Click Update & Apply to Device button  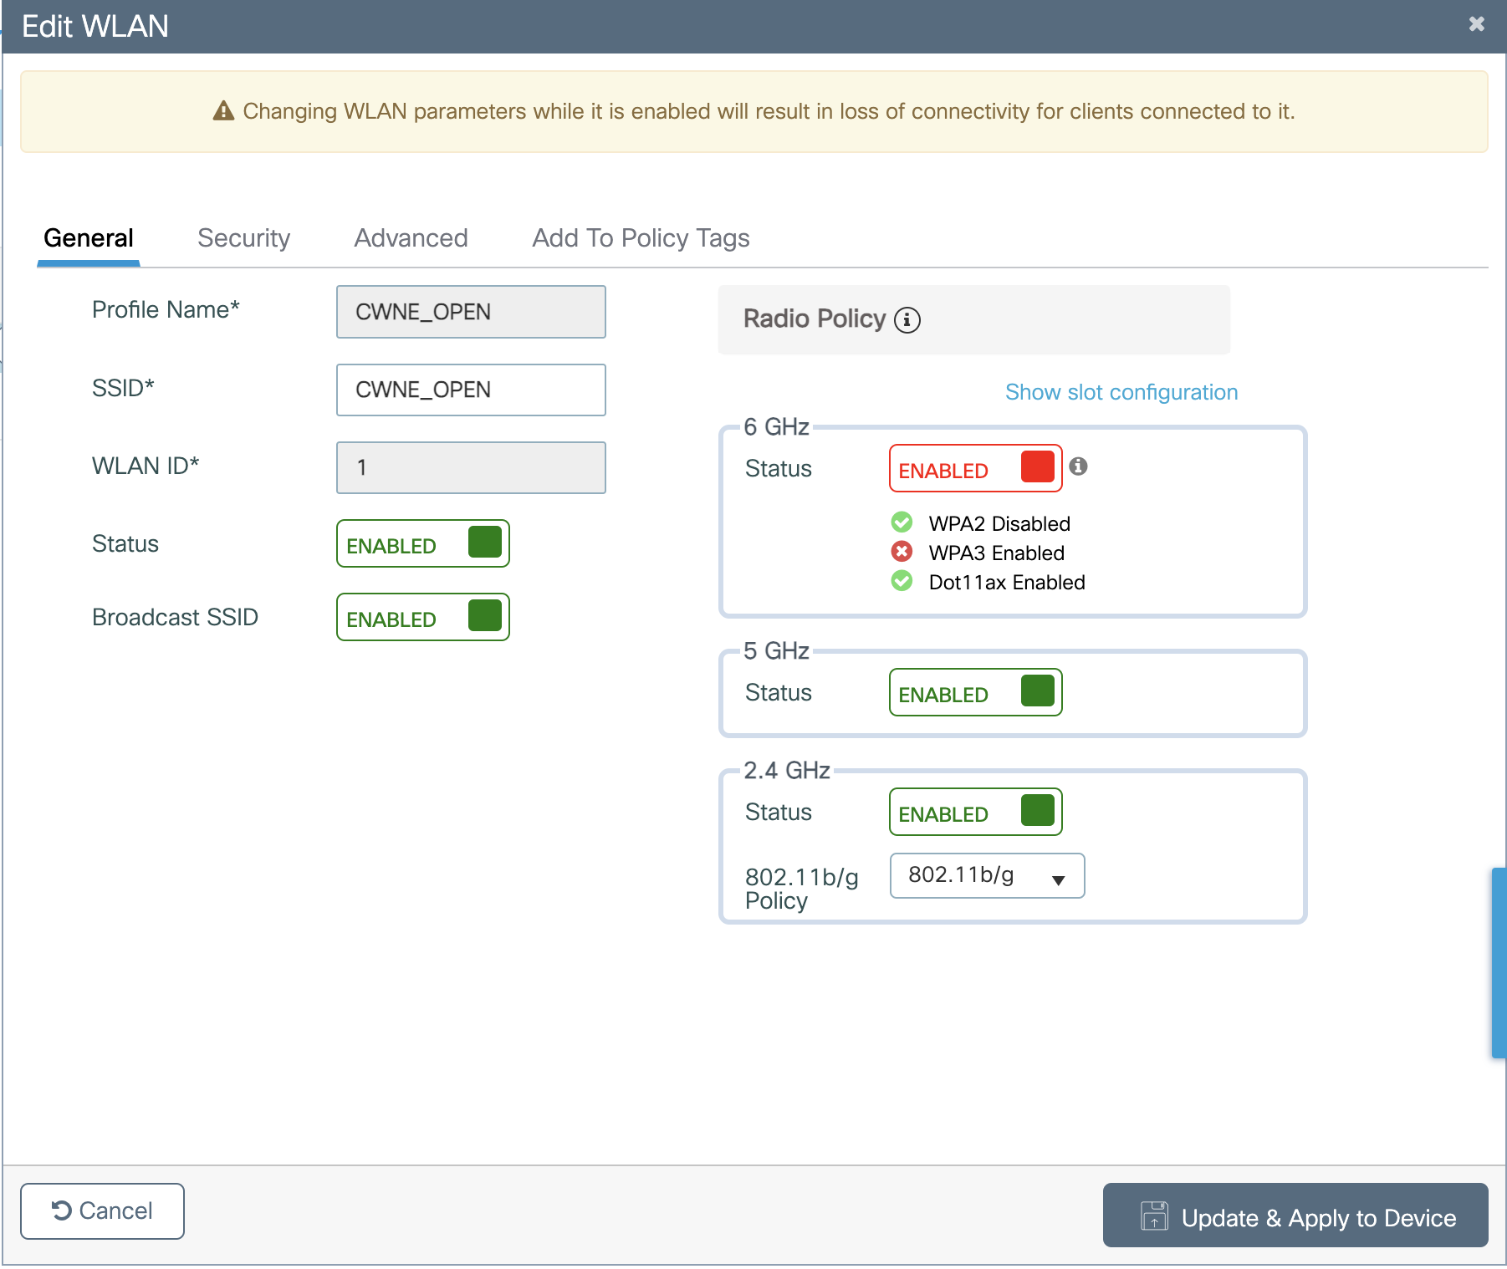[x=1295, y=1216]
